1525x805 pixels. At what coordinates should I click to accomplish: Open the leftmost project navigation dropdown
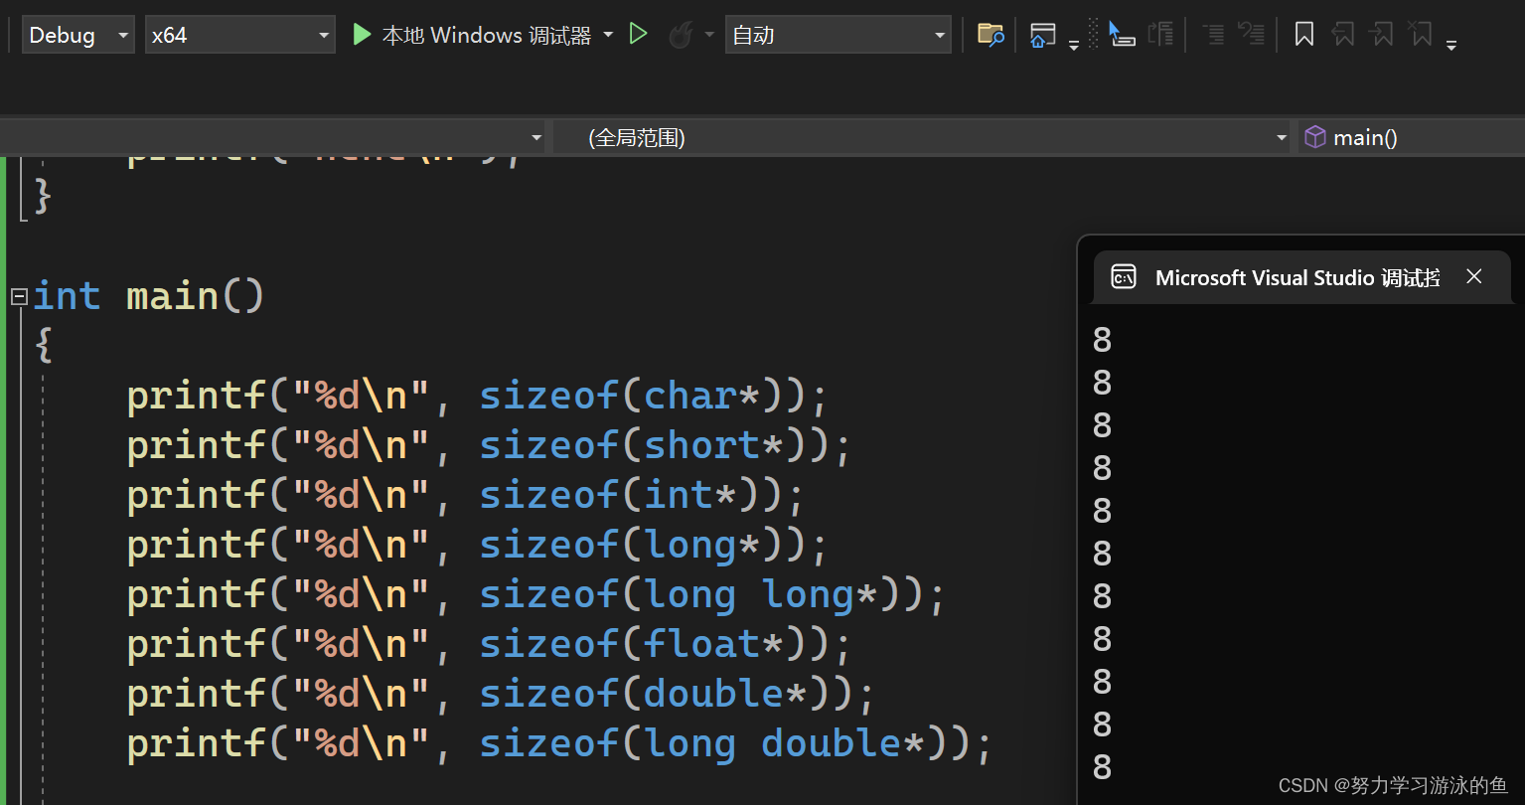273,137
